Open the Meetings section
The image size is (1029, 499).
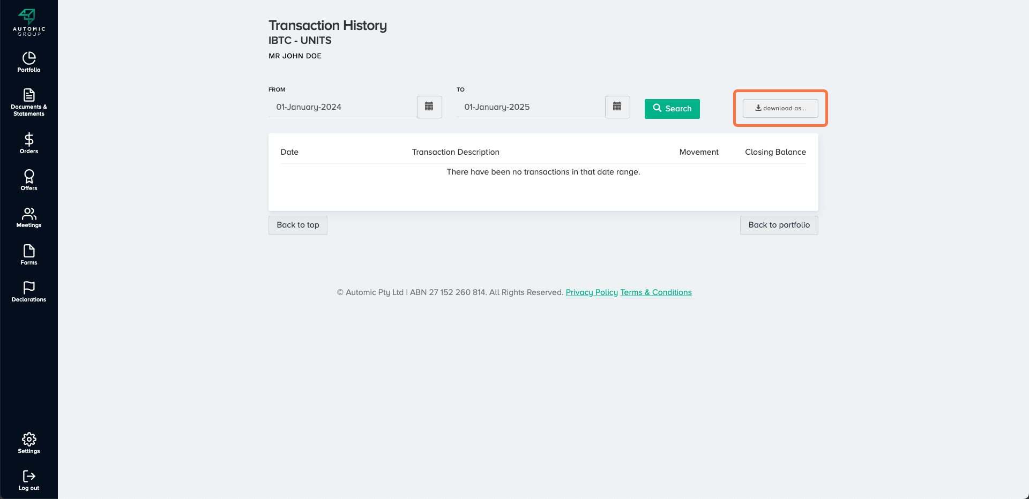point(29,217)
